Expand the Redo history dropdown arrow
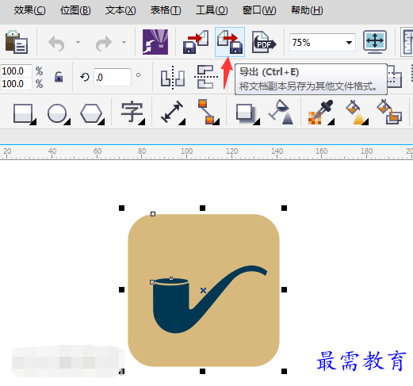413x386 pixels. pyautogui.click(x=124, y=42)
